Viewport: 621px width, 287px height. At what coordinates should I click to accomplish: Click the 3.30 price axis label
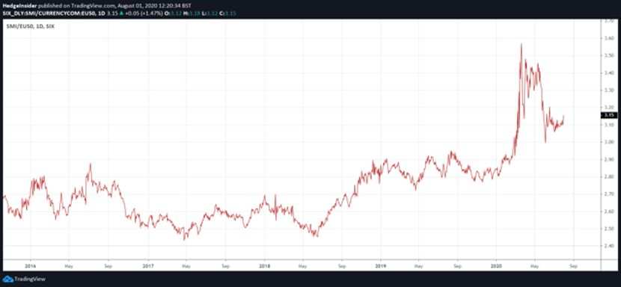(x=609, y=90)
